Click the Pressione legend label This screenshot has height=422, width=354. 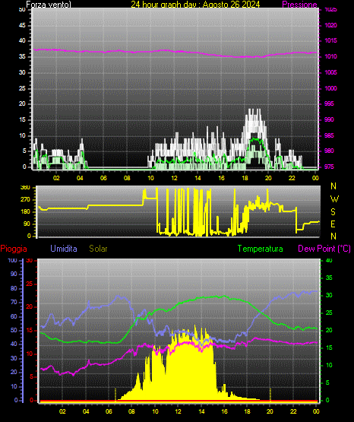click(x=299, y=5)
